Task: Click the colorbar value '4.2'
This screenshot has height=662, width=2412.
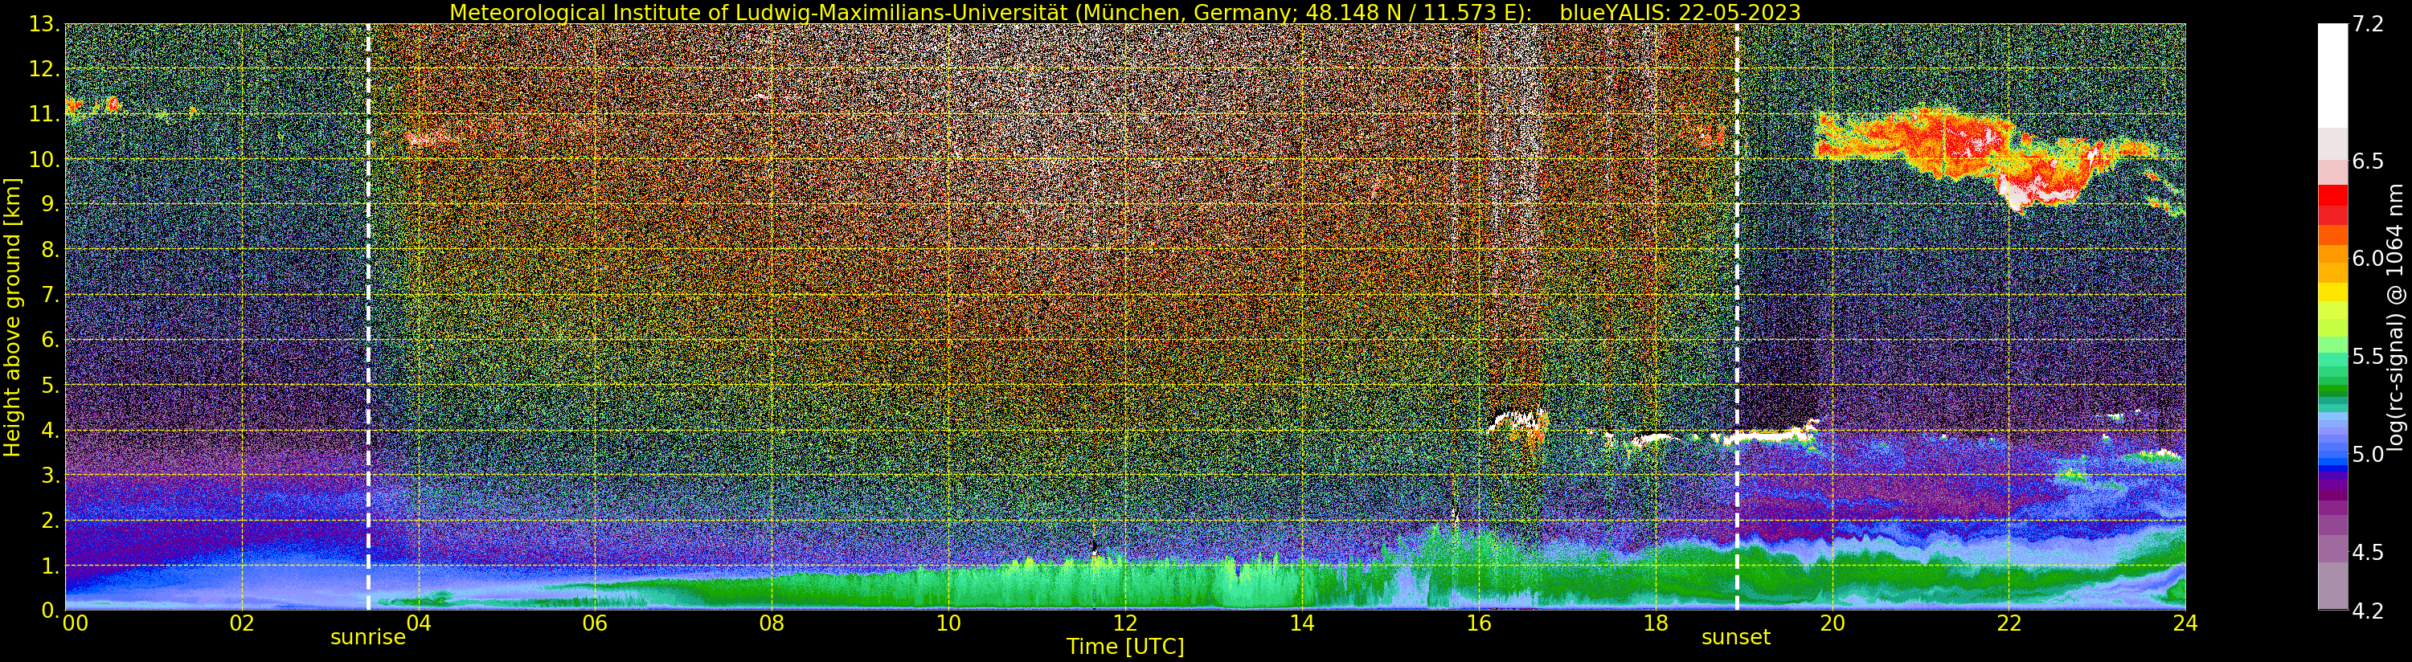Action: click(2368, 611)
